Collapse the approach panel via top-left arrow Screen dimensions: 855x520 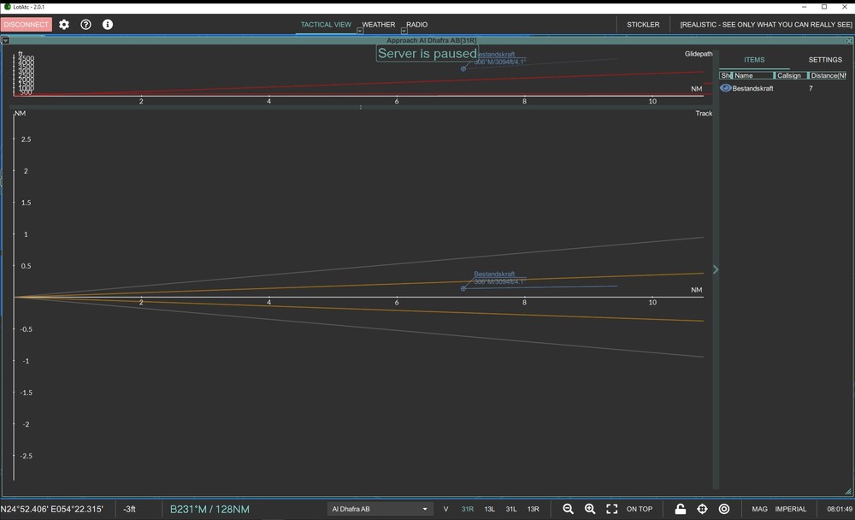click(5, 40)
